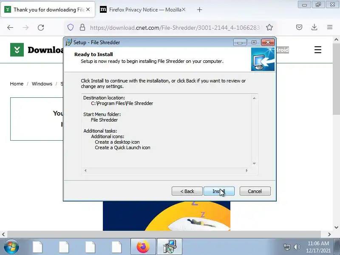The height and width of the screenshot is (255, 340).
Task: Click Firefox icon in the taskbar
Action: [x=143, y=247]
